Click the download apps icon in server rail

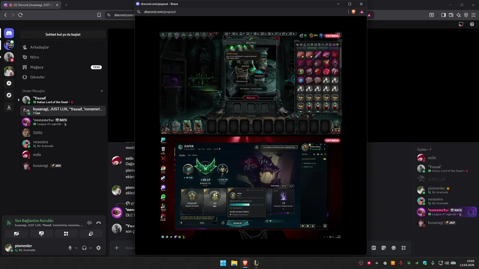pyautogui.click(x=9, y=107)
